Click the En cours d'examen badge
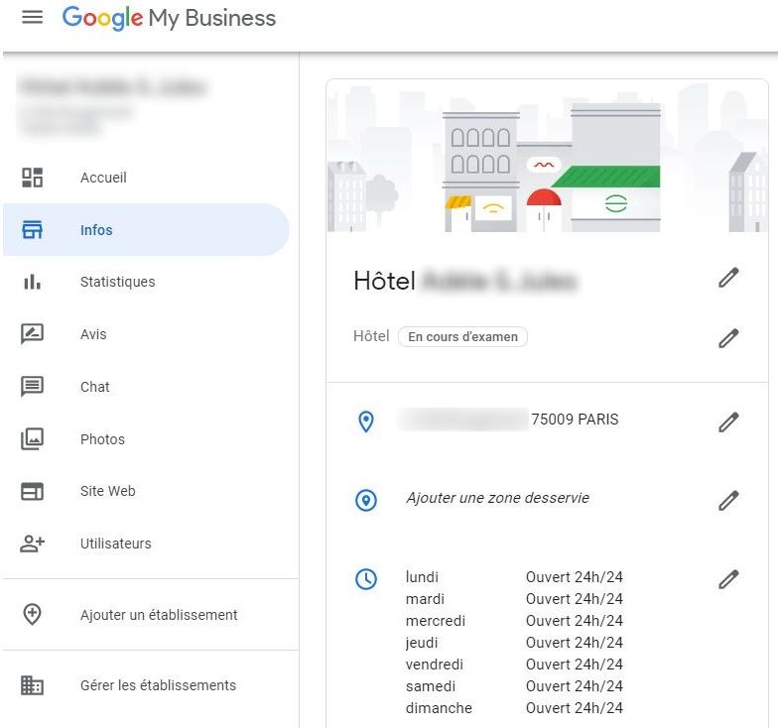This screenshot has width=778, height=728. (x=462, y=337)
